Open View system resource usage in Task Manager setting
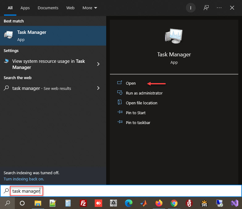This screenshot has height=209, width=242. point(53,64)
